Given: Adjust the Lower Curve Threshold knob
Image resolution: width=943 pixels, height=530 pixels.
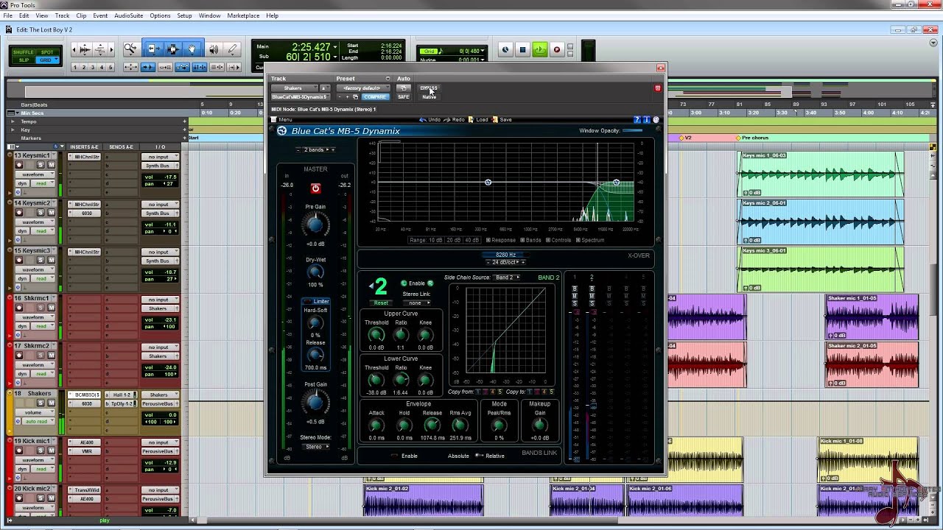Looking at the screenshot, I should tap(376, 381).
